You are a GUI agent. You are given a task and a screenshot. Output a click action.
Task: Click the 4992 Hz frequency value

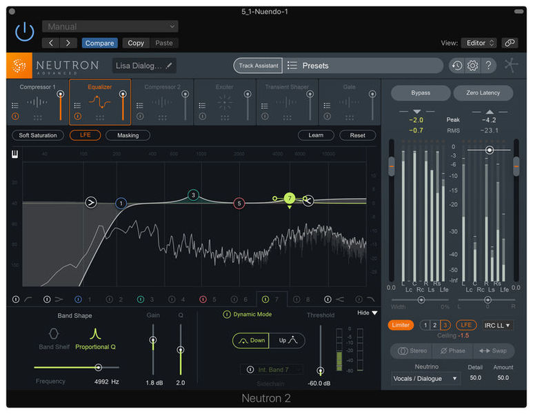106,382
